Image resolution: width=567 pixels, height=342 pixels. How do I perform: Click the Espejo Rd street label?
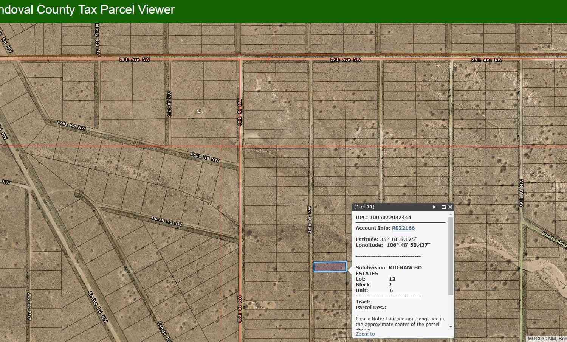[x=163, y=332]
